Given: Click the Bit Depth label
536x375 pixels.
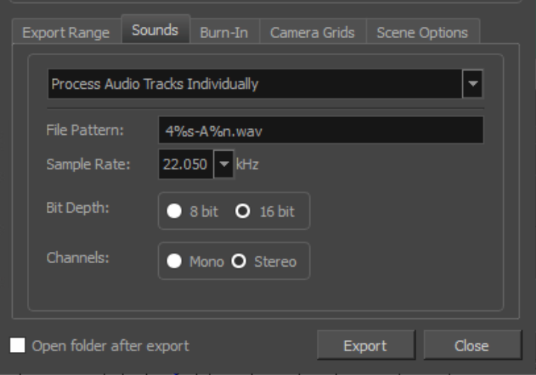Looking at the screenshot, I should coord(78,208).
